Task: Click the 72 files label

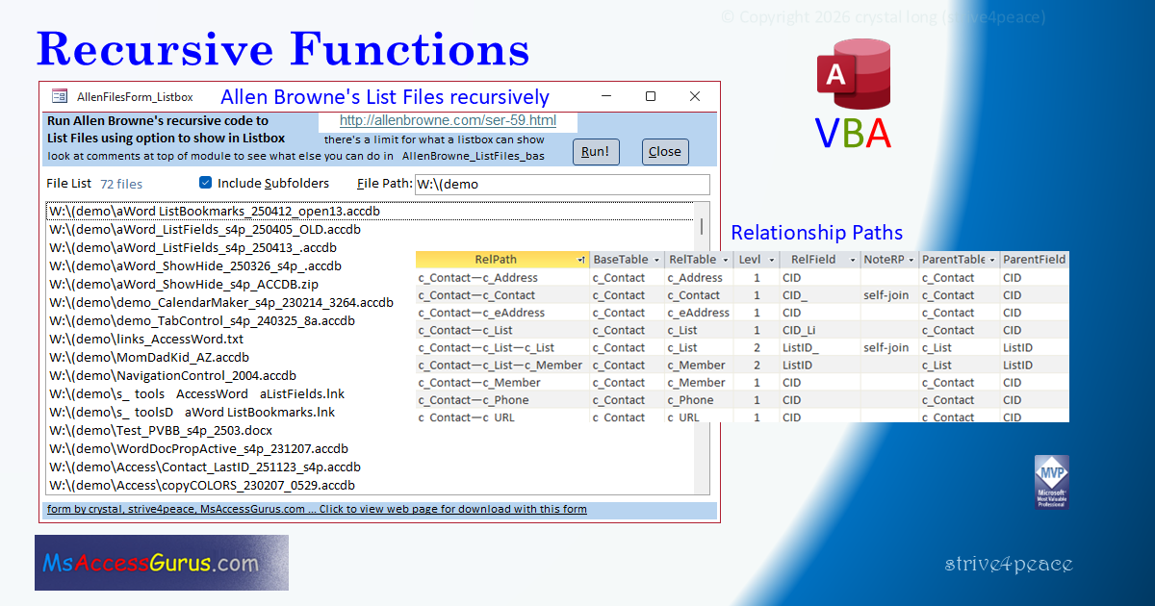Action: (x=121, y=183)
